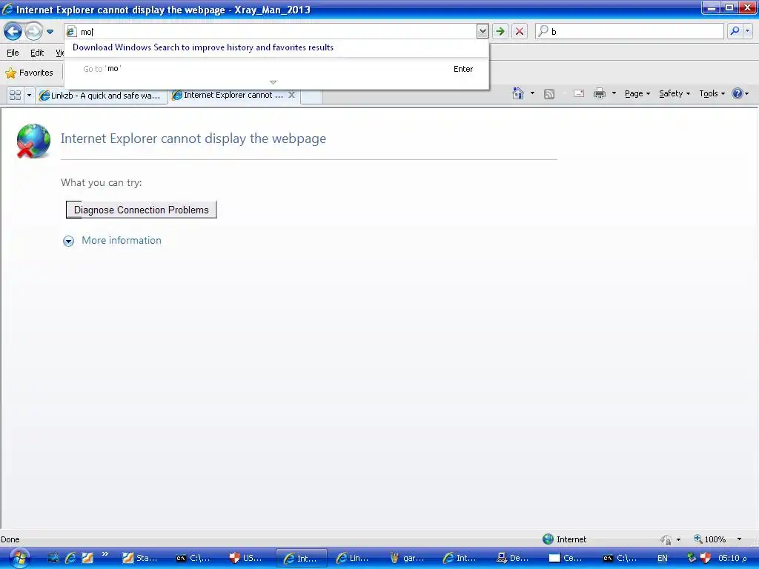Click the red shield tray icon
The image size is (759, 569).
click(x=706, y=558)
